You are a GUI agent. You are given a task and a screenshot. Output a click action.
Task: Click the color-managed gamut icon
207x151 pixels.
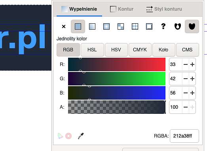coord(60,136)
